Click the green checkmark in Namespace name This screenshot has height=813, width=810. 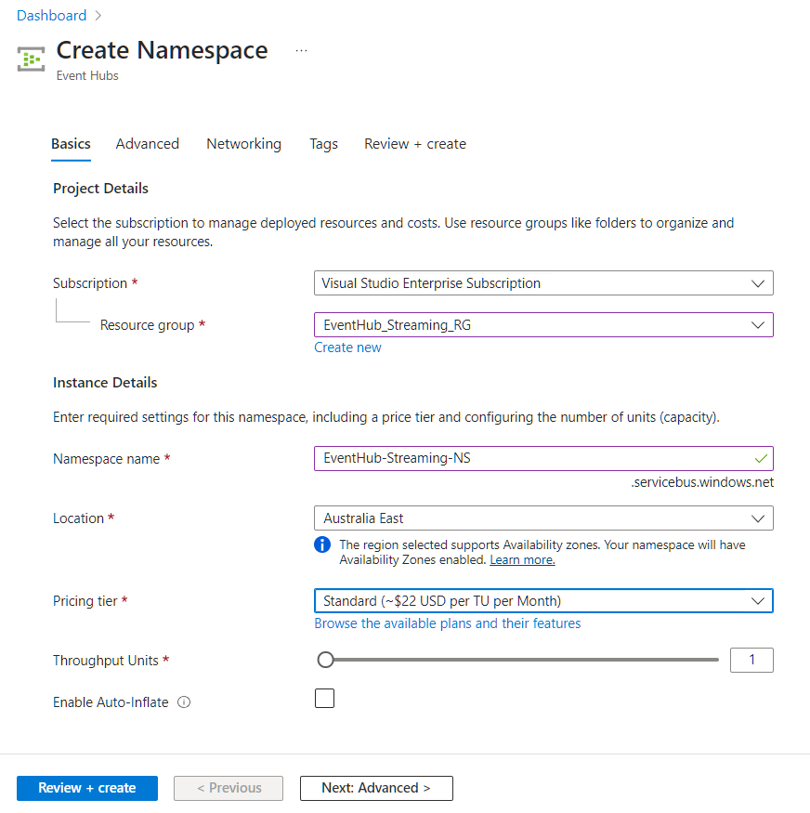[761, 458]
